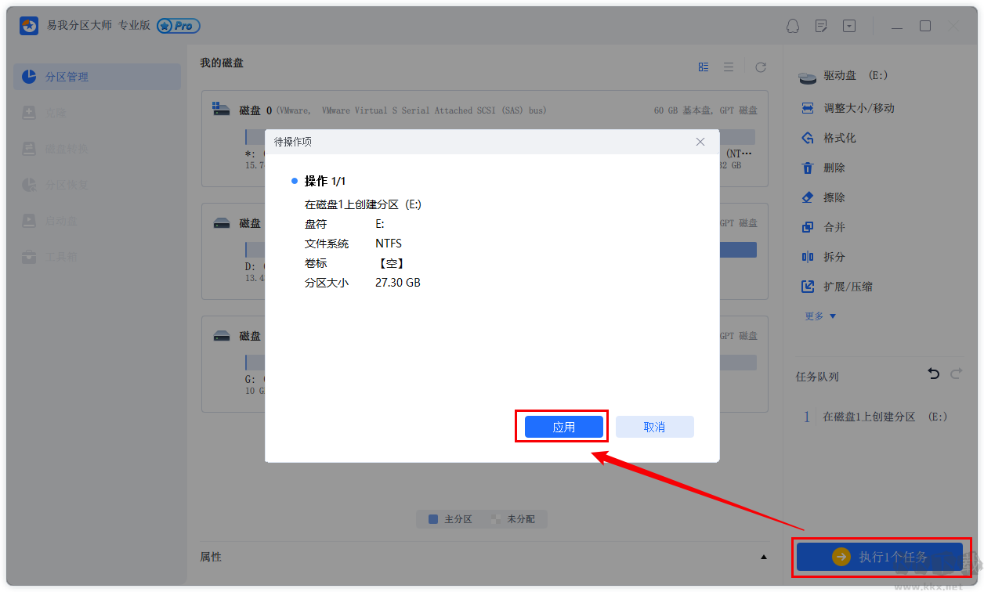This screenshot has height=592, width=984.
Task: Select 分区管理 in the left sidebar
Action: tap(97, 77)
